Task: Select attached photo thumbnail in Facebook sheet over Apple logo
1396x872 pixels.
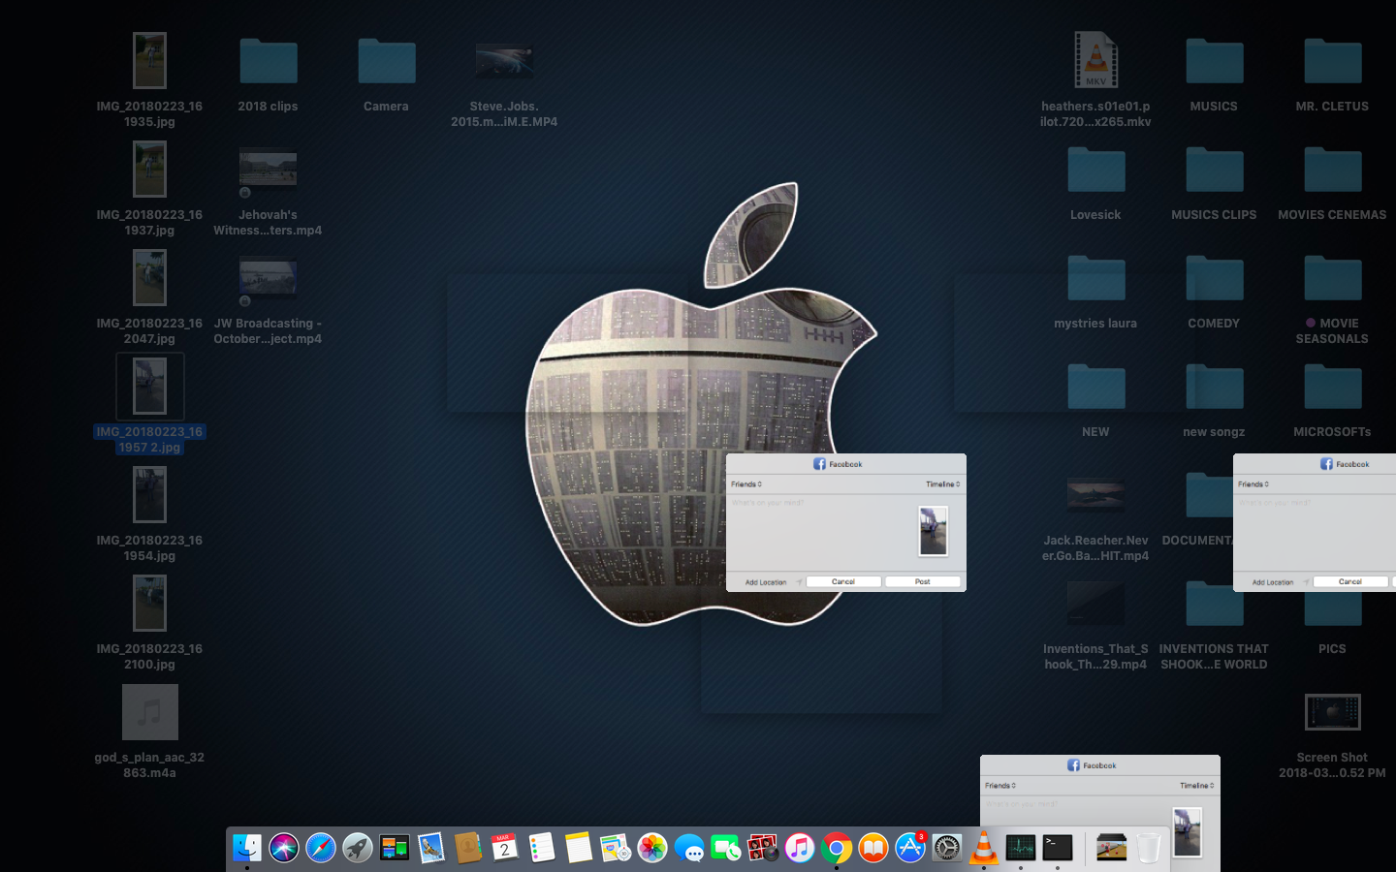Action: (934, 531)
